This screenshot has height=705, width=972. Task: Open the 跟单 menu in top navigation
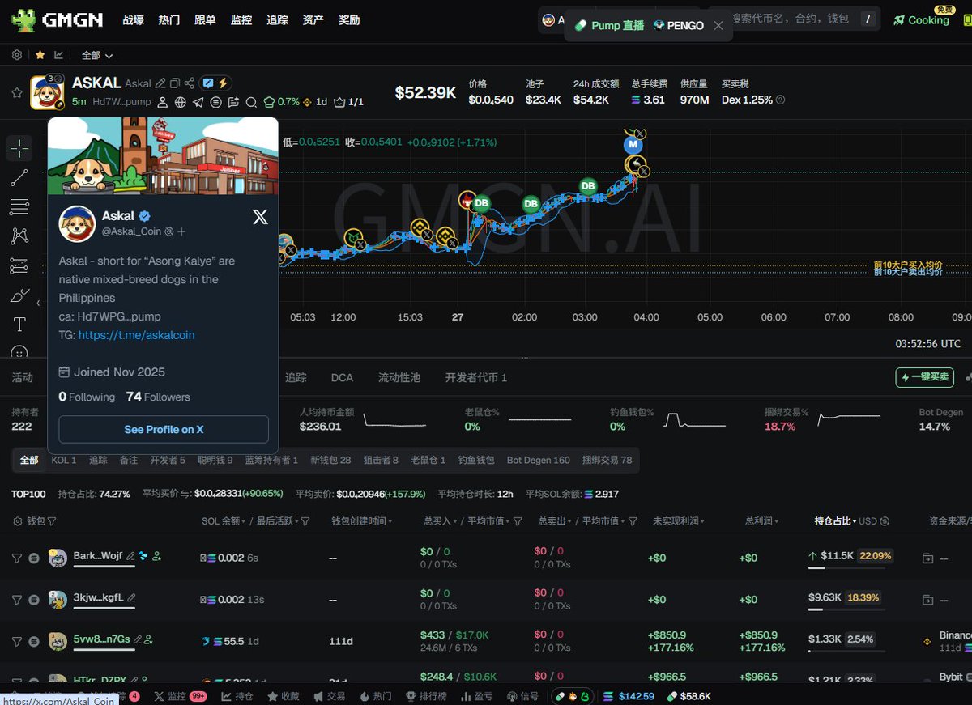pos(205,20)
